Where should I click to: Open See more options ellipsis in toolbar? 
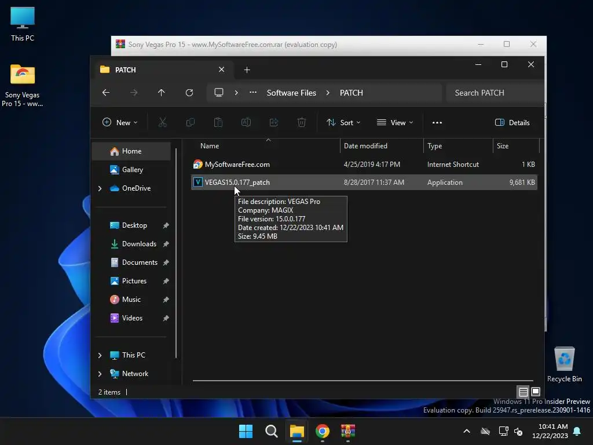click(437, 123)
